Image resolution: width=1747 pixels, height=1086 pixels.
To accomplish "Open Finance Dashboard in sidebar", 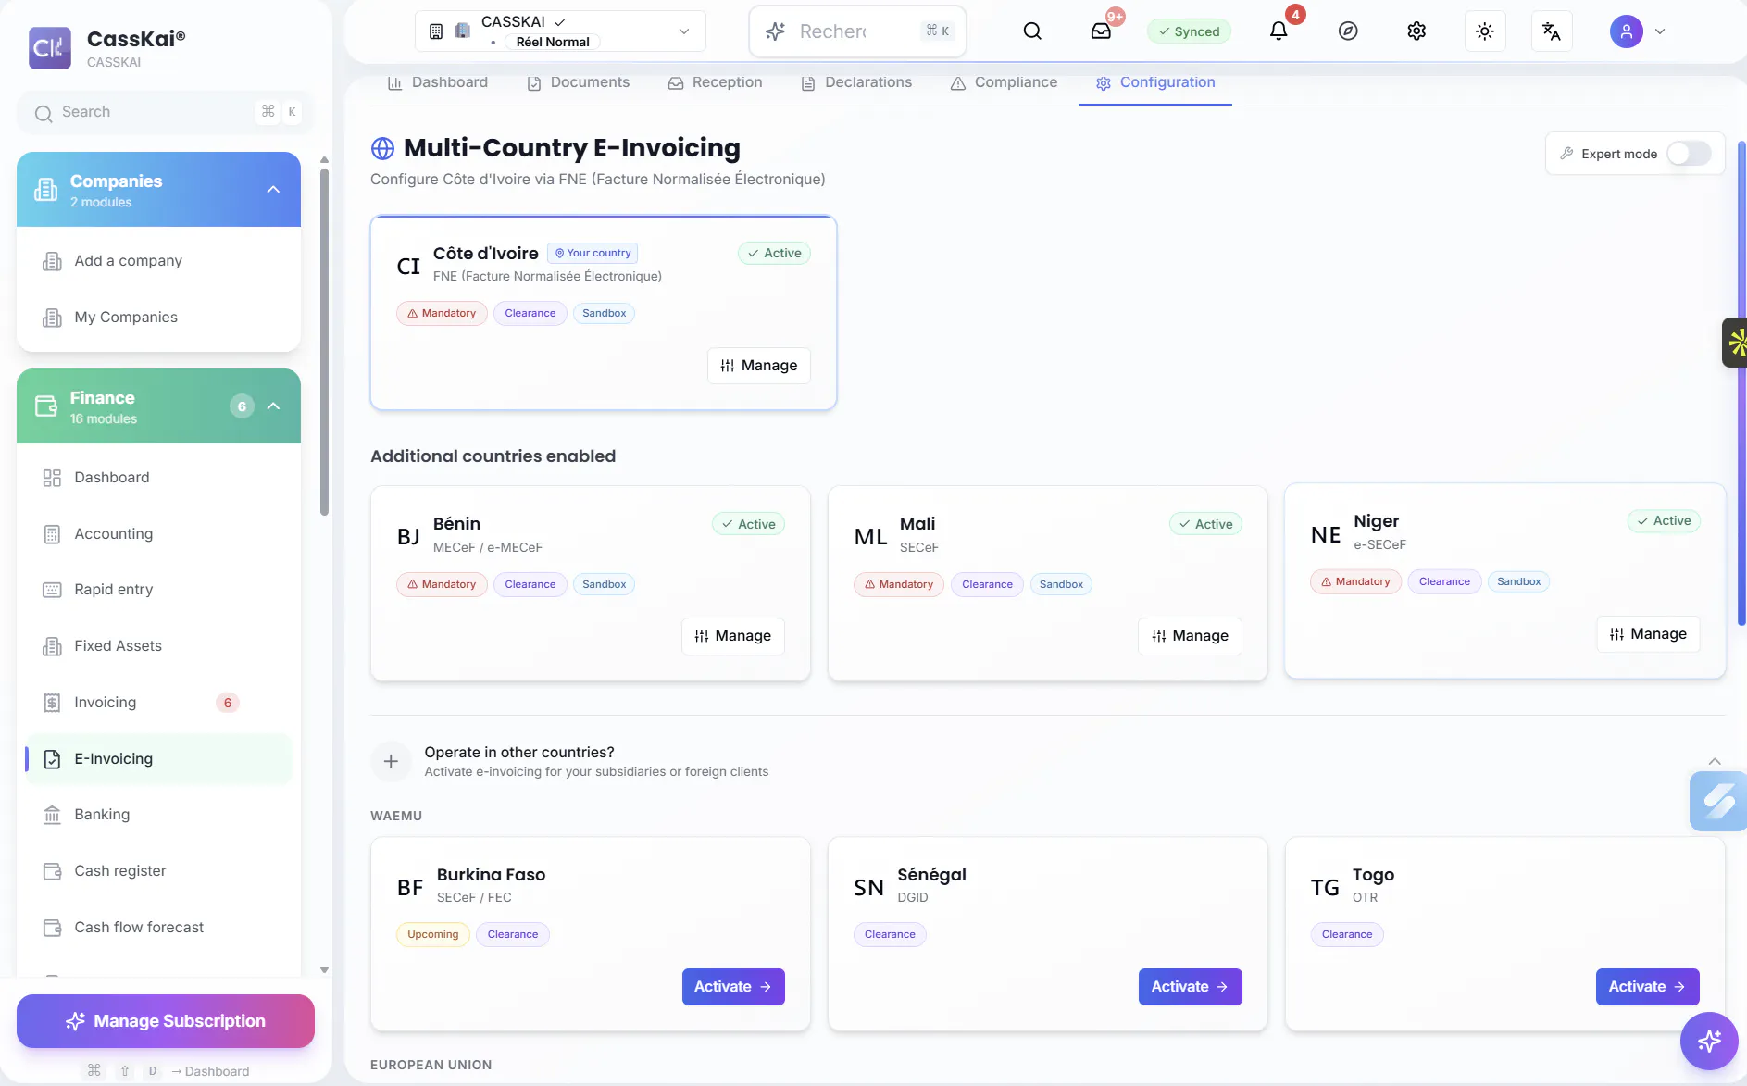I will tap(158, 478).
